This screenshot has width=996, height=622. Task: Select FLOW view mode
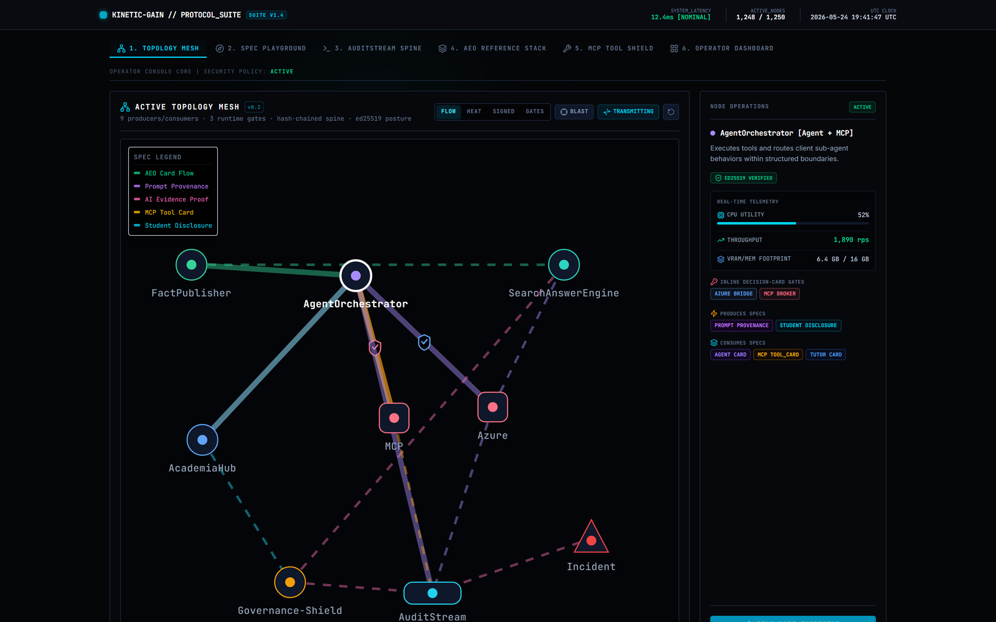pos(449,112)
